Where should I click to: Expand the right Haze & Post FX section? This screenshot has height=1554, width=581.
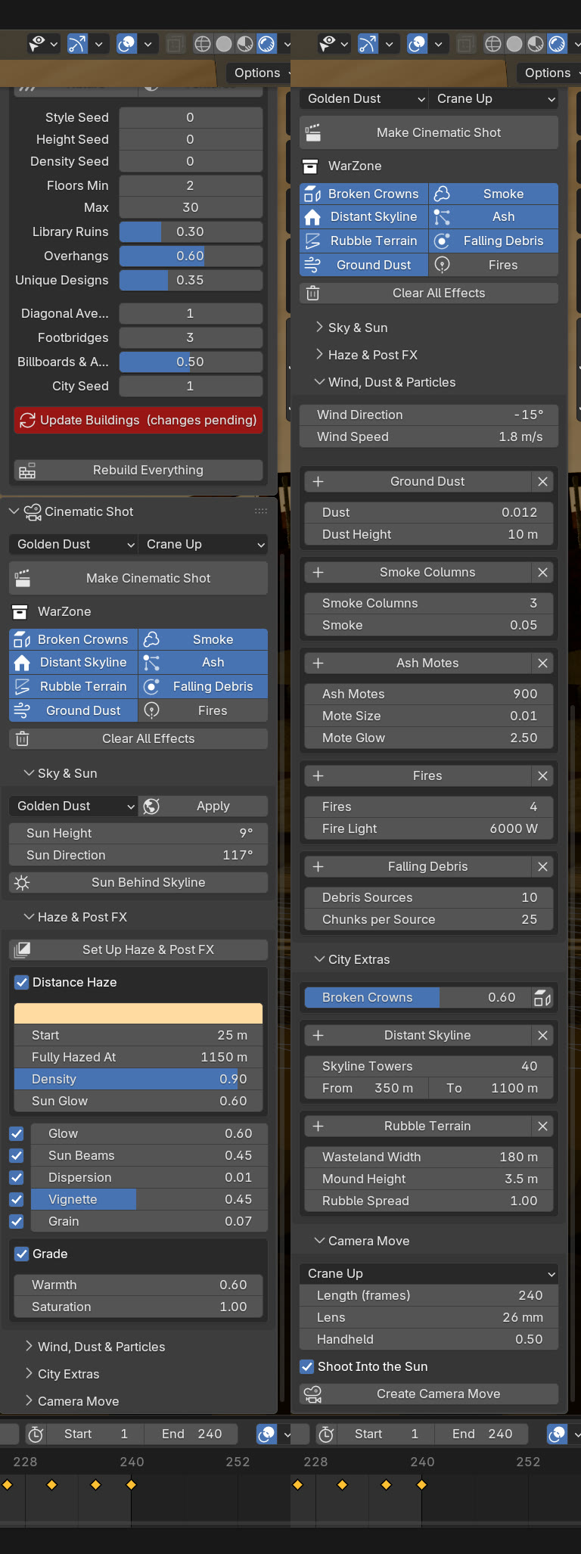point(319,356)
